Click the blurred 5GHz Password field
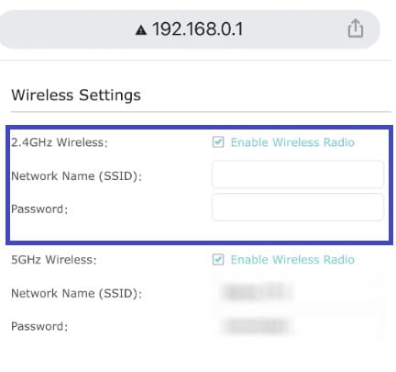This screenshot has width=396, height=372. pos(298,326)
